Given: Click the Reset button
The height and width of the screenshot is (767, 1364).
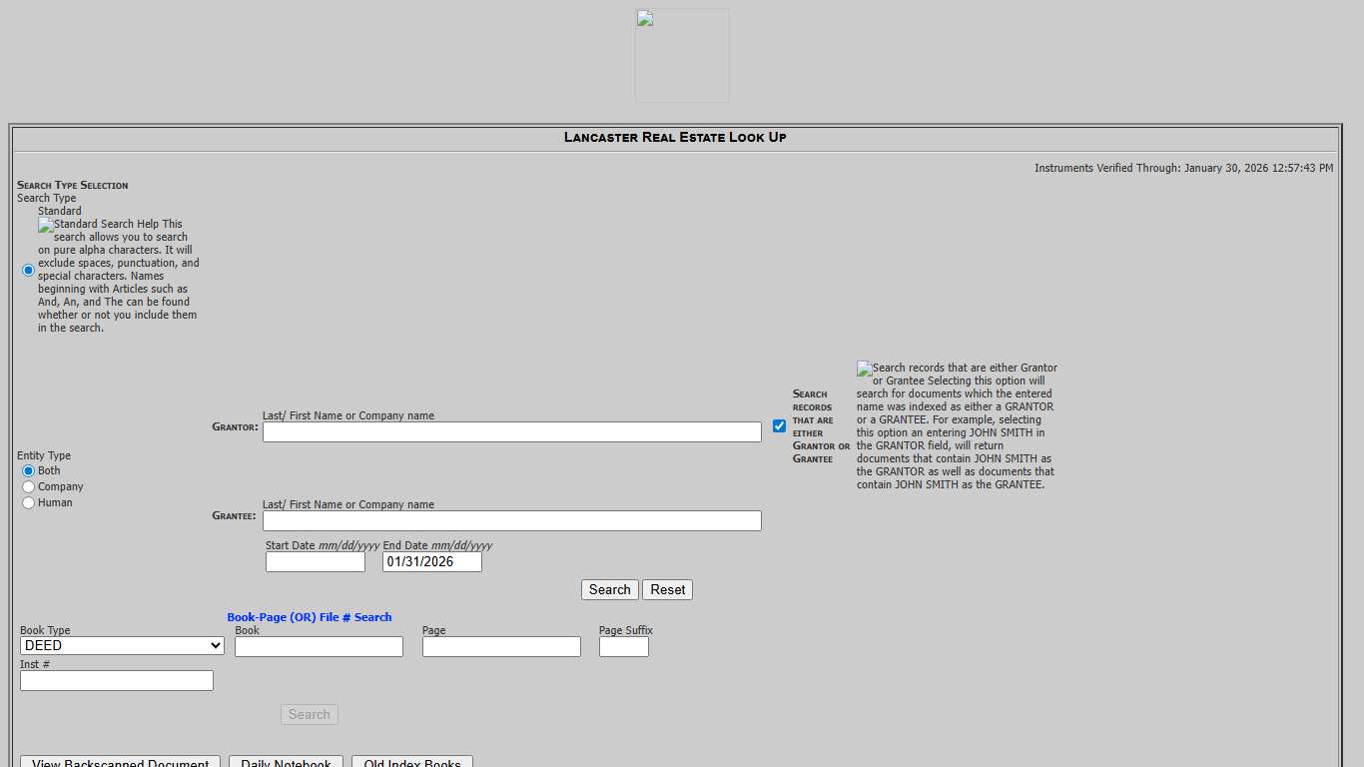Looking at the screenshot, I should 667,589.
